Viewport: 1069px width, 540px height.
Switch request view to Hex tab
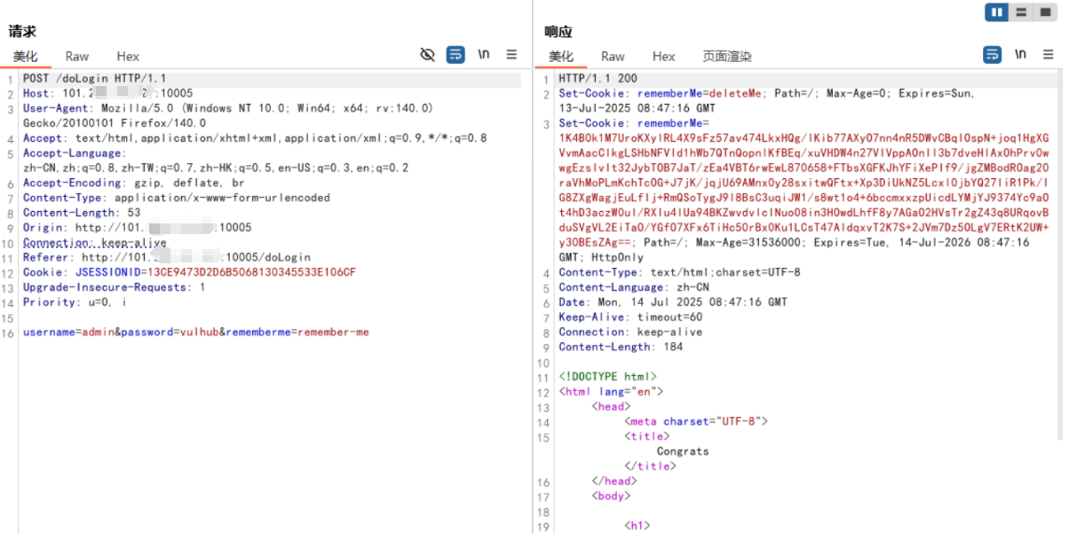click(128, 57)
